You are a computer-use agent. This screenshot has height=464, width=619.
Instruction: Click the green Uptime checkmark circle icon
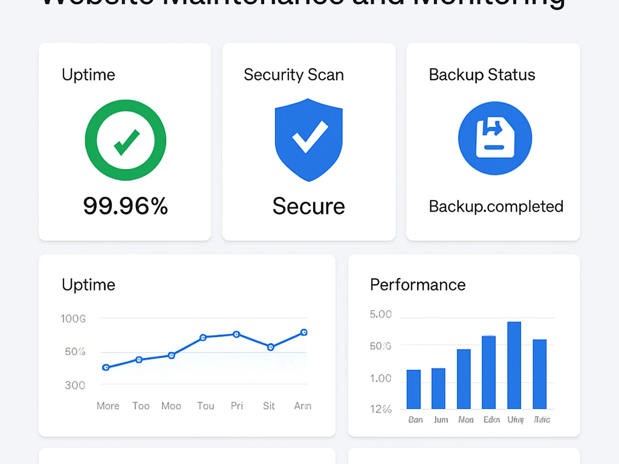(x=125, y=140)
